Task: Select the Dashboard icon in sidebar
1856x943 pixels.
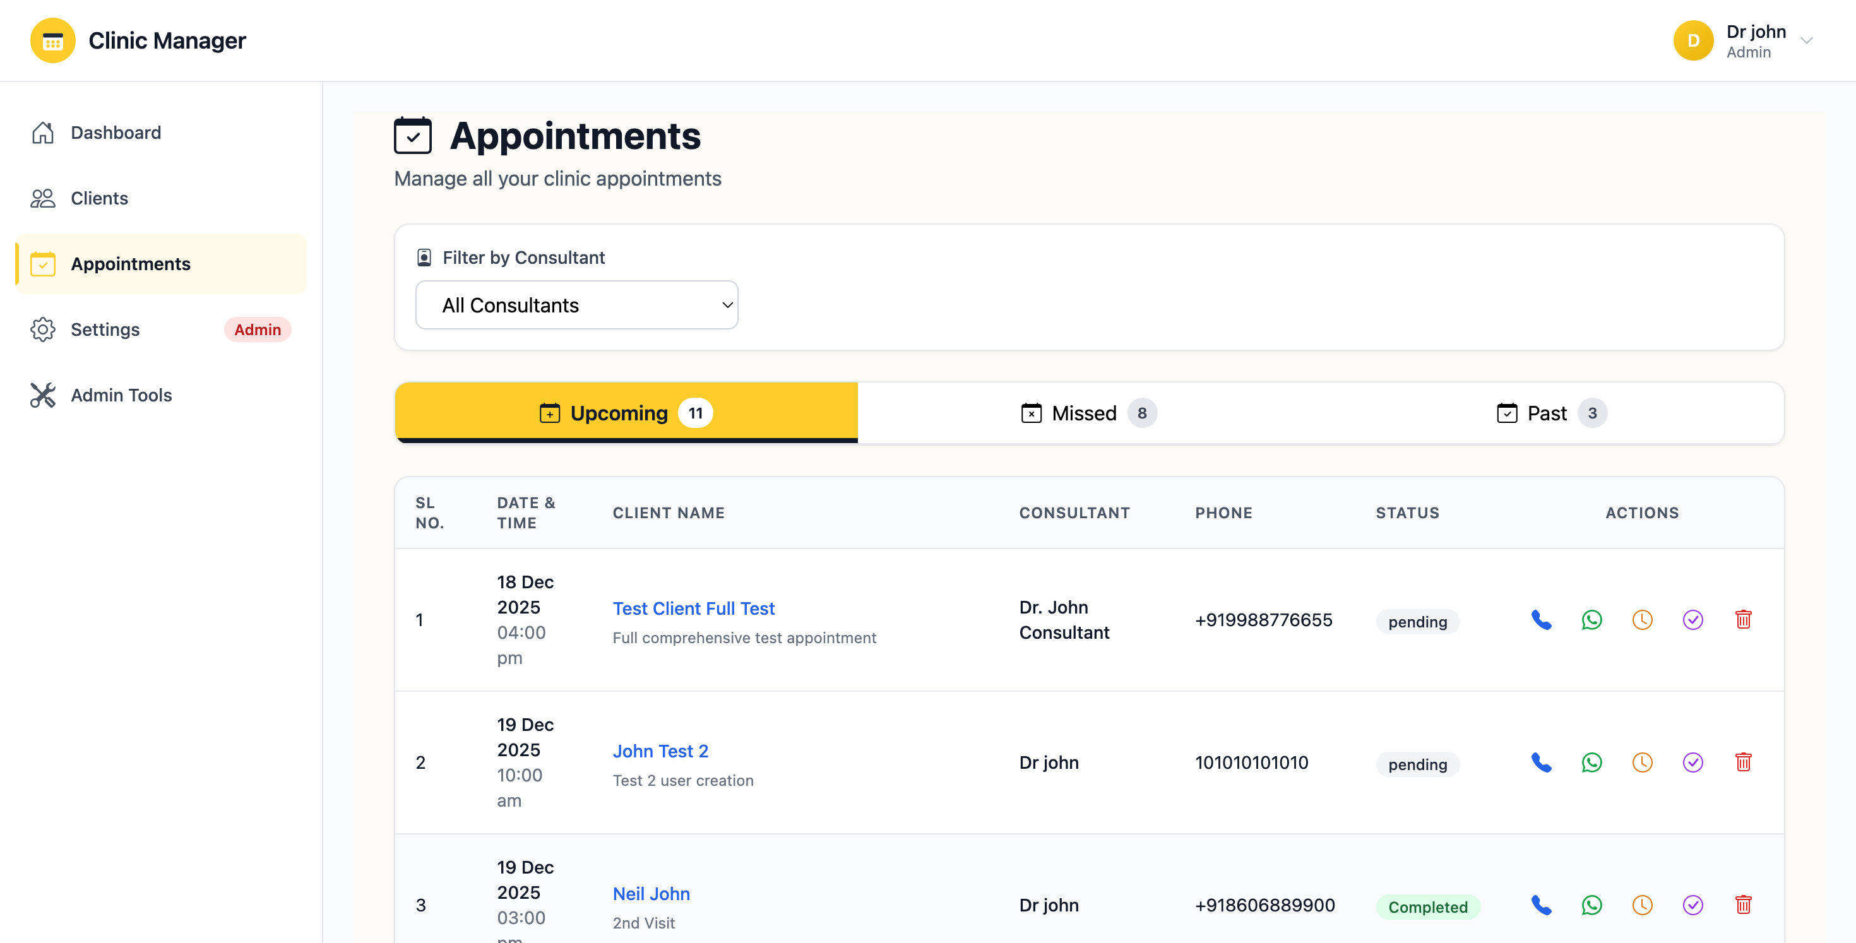Action: click(42, 133)
